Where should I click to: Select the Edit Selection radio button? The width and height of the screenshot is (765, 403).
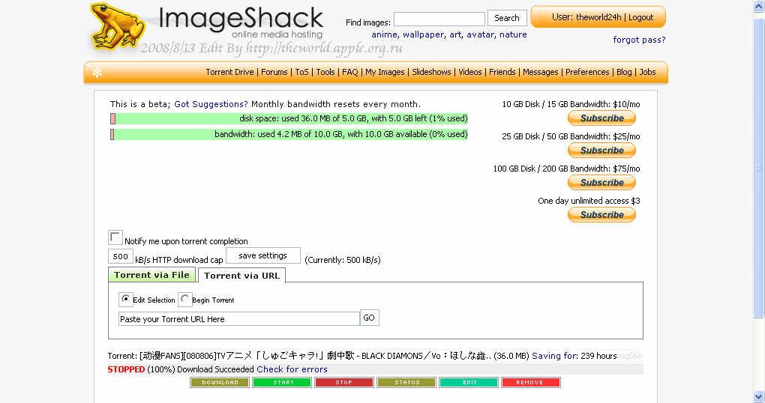pos(125,299)
